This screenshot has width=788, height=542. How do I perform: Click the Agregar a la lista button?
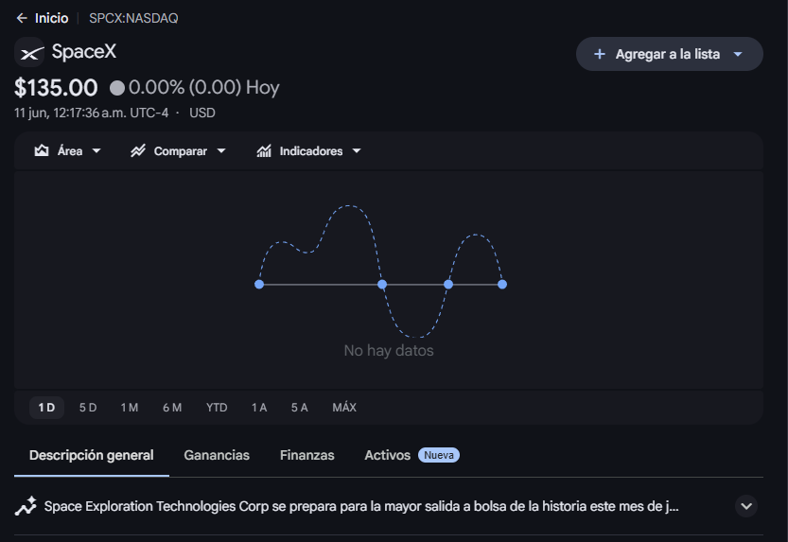(669, 54)
